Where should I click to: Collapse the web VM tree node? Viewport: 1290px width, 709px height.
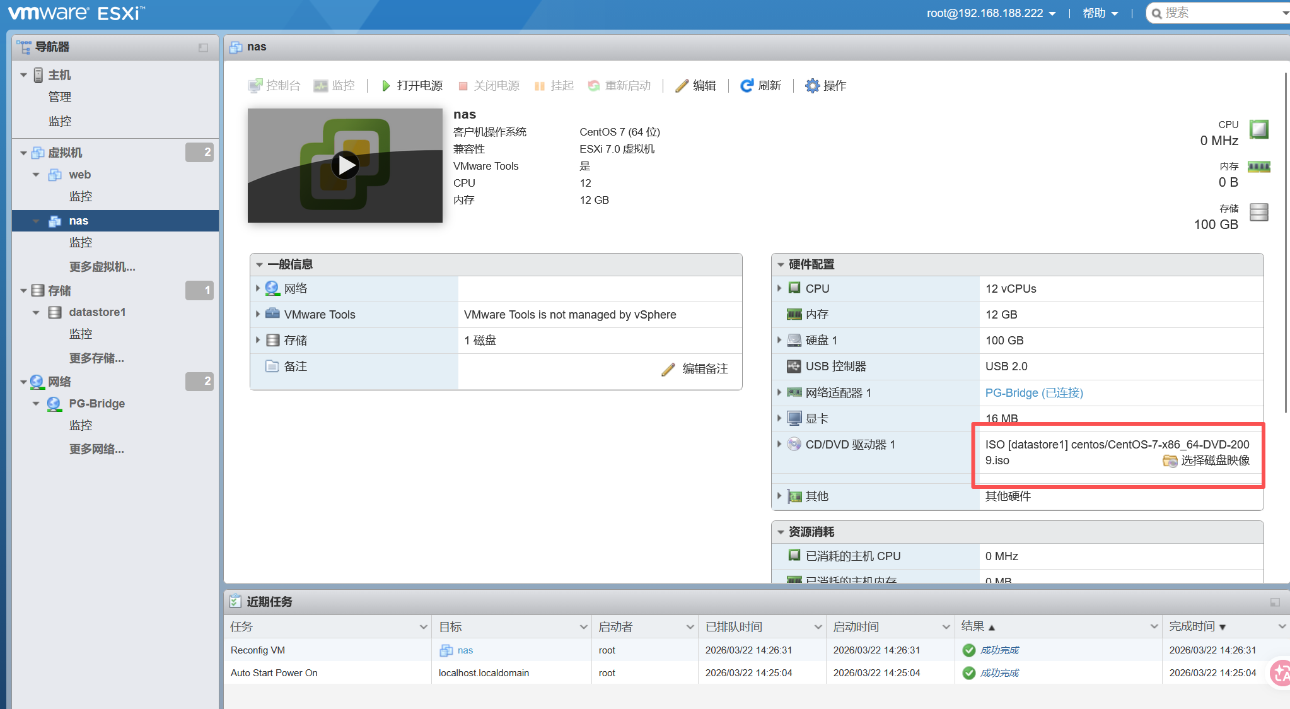pos(36,175)
